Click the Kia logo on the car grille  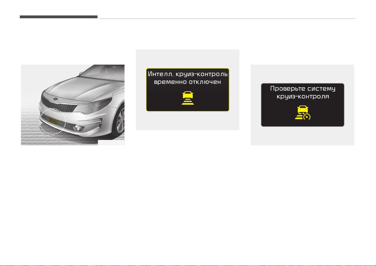pyautogui.click(x=56, y=99)
